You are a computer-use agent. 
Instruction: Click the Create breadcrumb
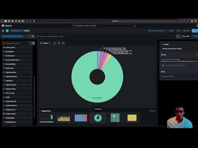27,31
